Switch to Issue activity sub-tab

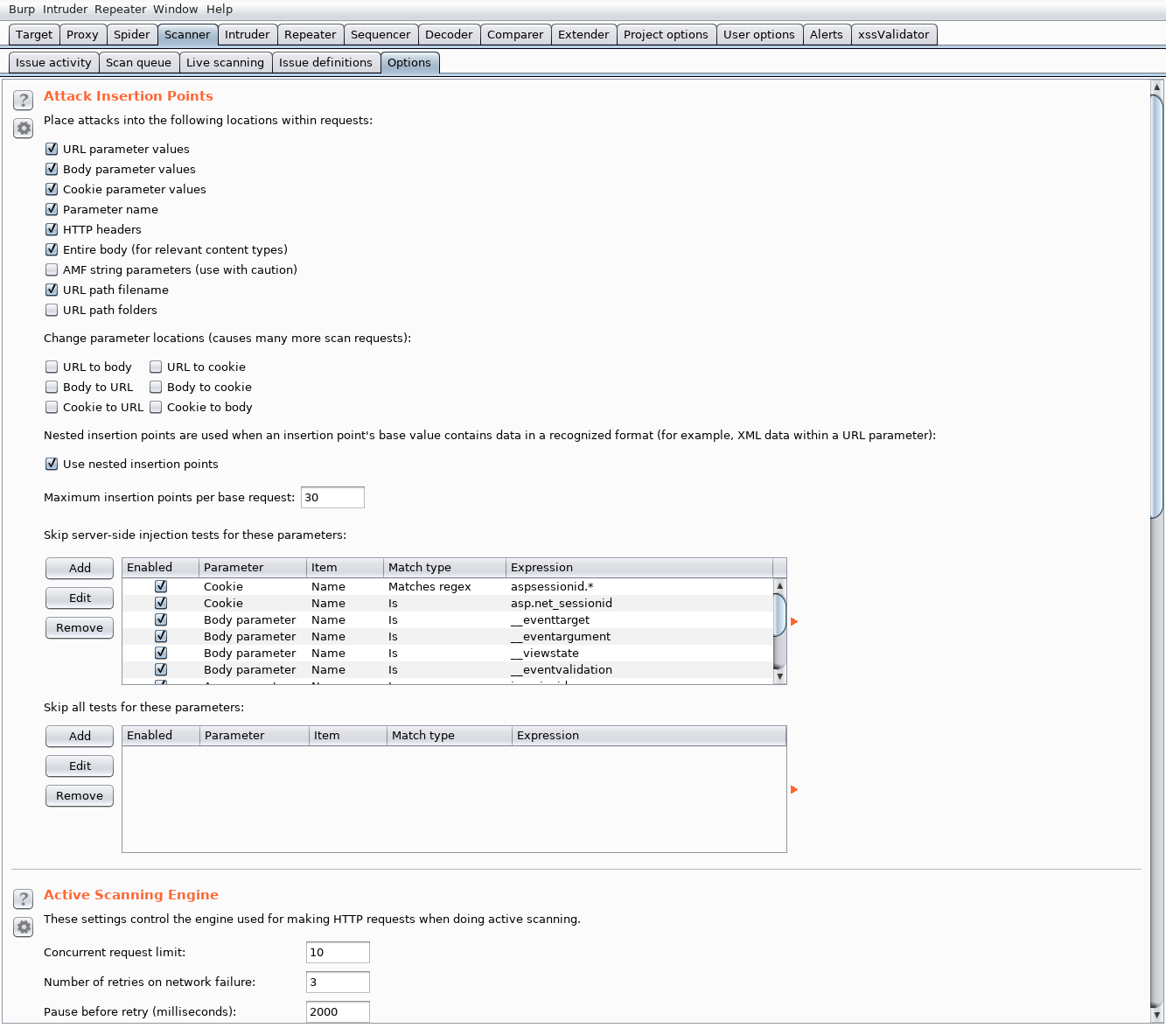[x=53, y=63]
